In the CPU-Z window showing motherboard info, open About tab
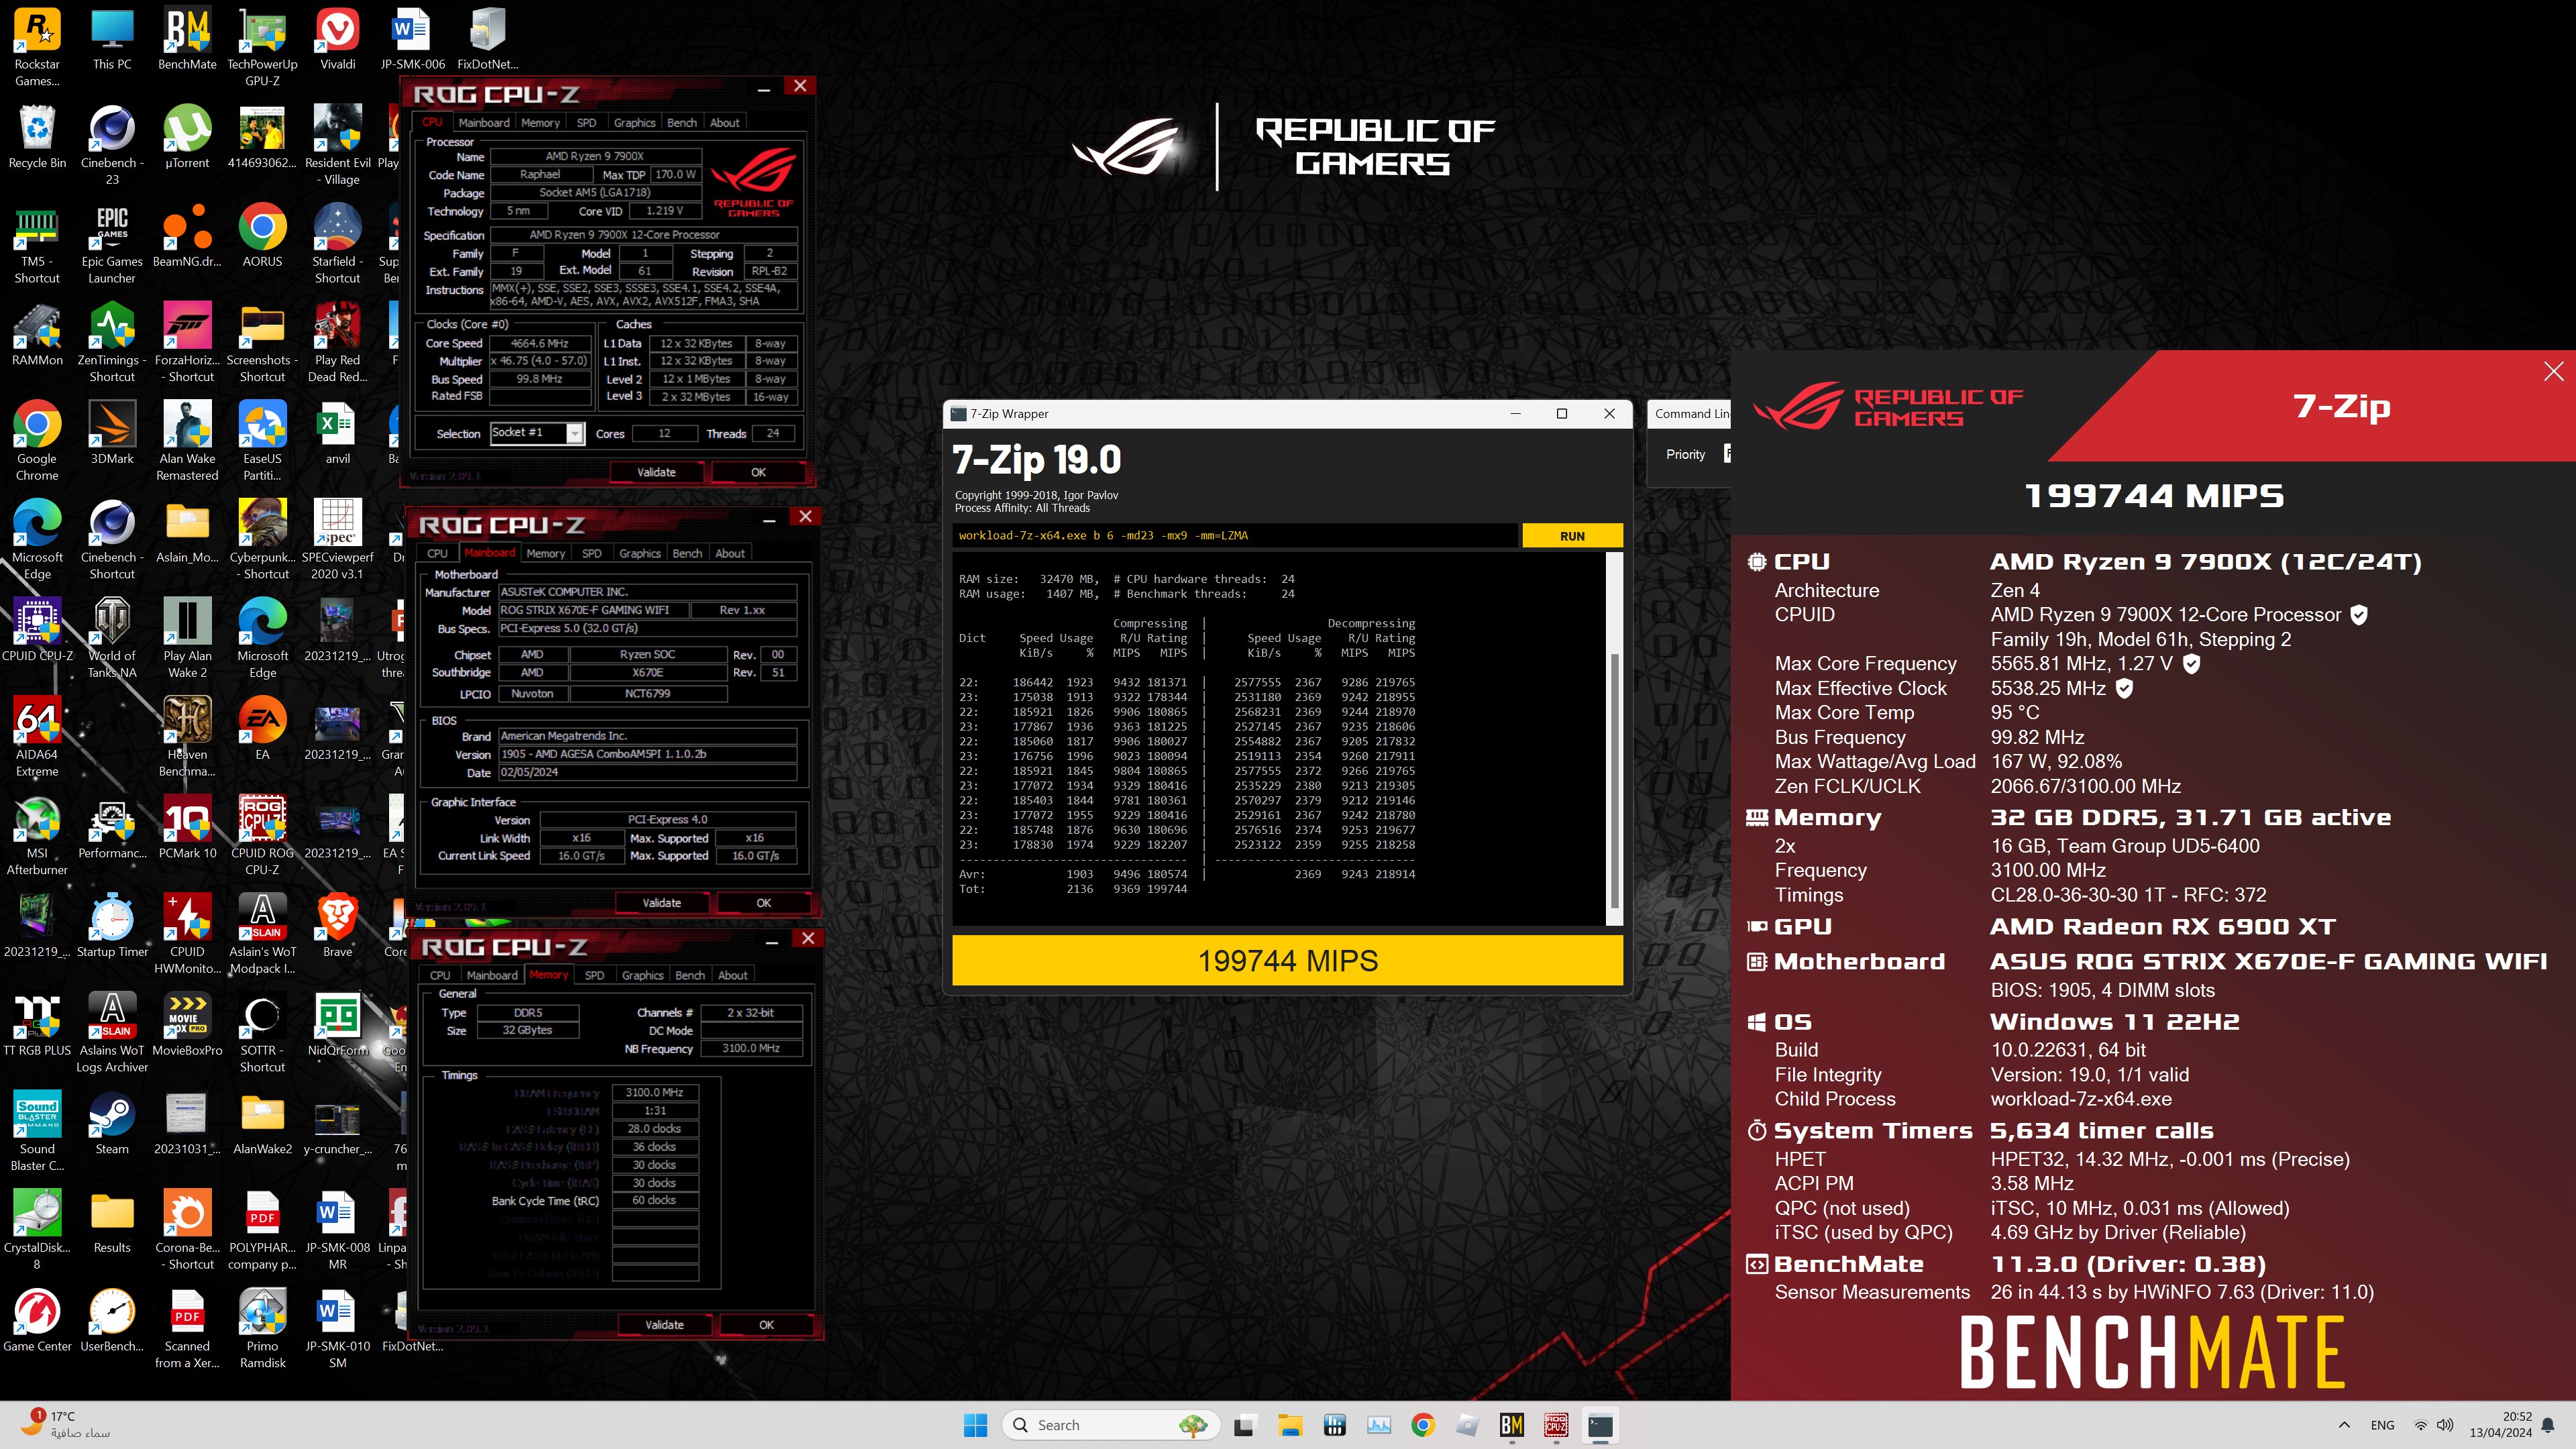 pyautogui.click(x=730, y=553)
